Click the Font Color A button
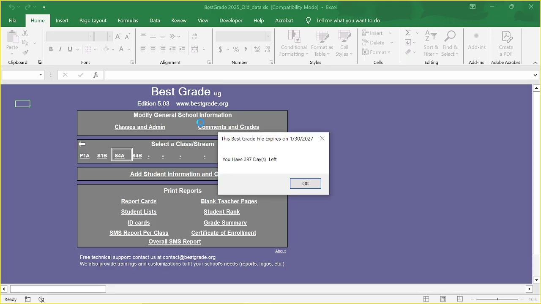The width and height of the screenshot is (541, 304). (x=121, y=49)
